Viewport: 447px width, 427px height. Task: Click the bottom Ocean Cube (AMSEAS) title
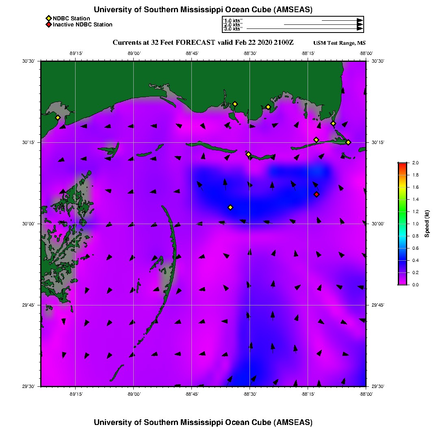[x=203, y=422]
